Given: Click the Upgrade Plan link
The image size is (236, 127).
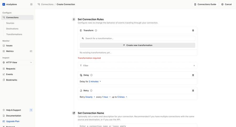Looking at the screenshot, I should coord(13,121).
